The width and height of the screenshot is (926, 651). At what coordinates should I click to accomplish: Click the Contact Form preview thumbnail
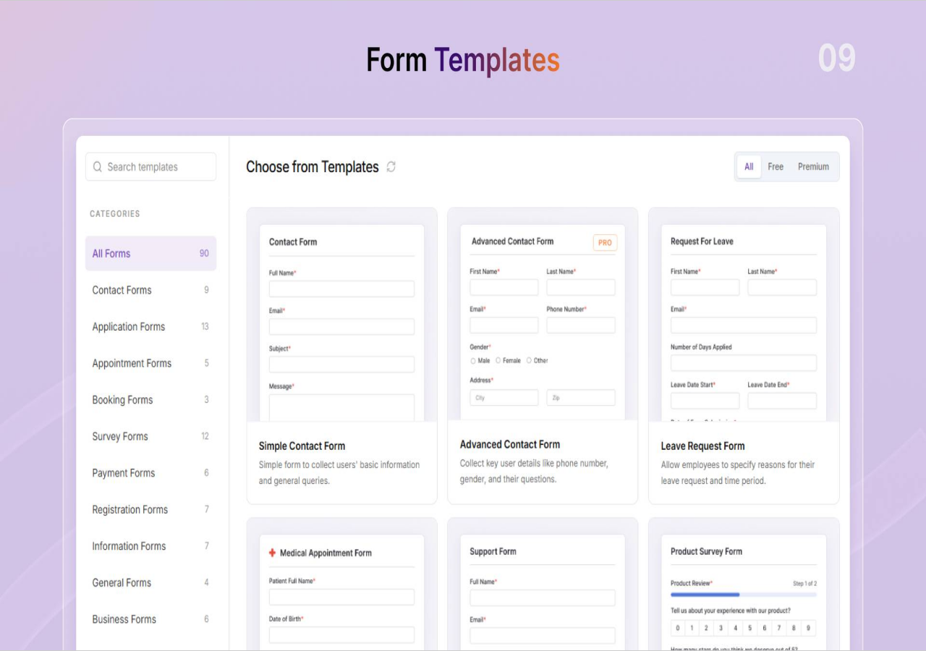point(342,323)
